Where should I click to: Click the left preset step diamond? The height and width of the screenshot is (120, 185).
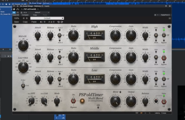24,18
